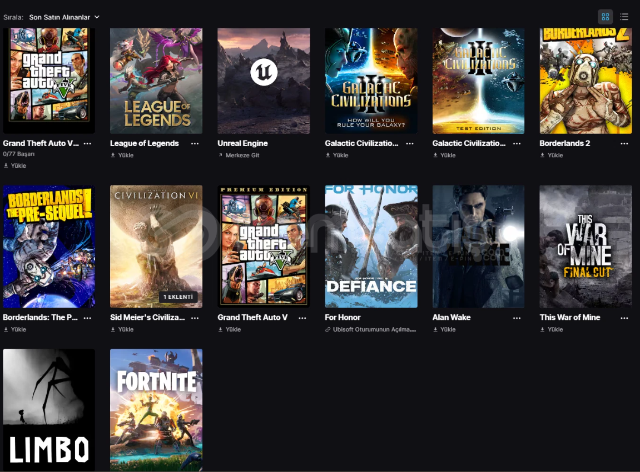Click the For Honor title text
Image resolution: width=640 pixels, height=472 pixels.
(x=343, y=318)
